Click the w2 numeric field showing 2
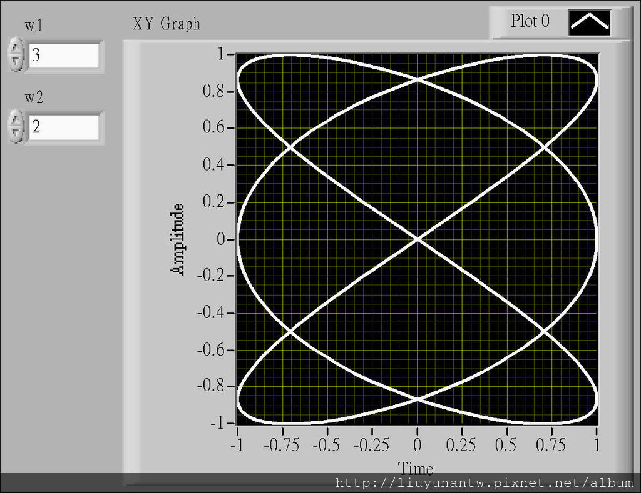Viewport: 641px width, 493px height. pyautogui.click(x=63, y=127)
